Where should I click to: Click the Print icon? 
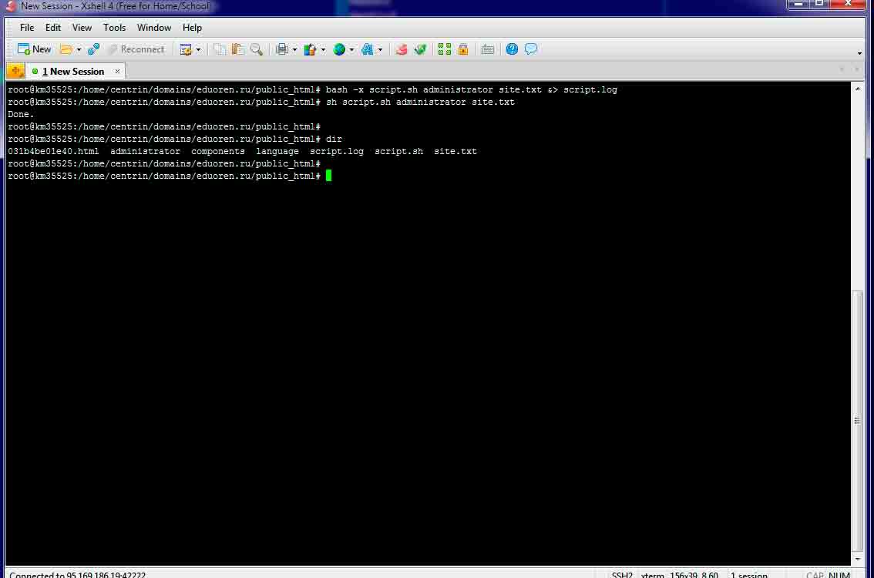[x=282, y=49]
